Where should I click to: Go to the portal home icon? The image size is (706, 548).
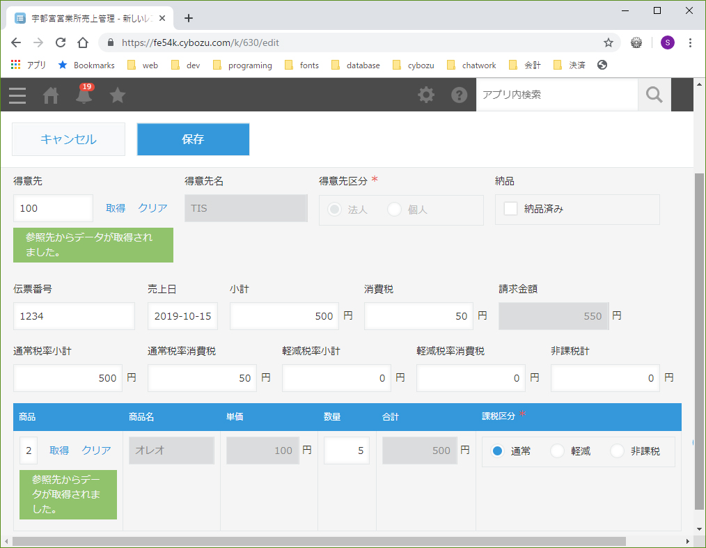(x=51, y=95)
